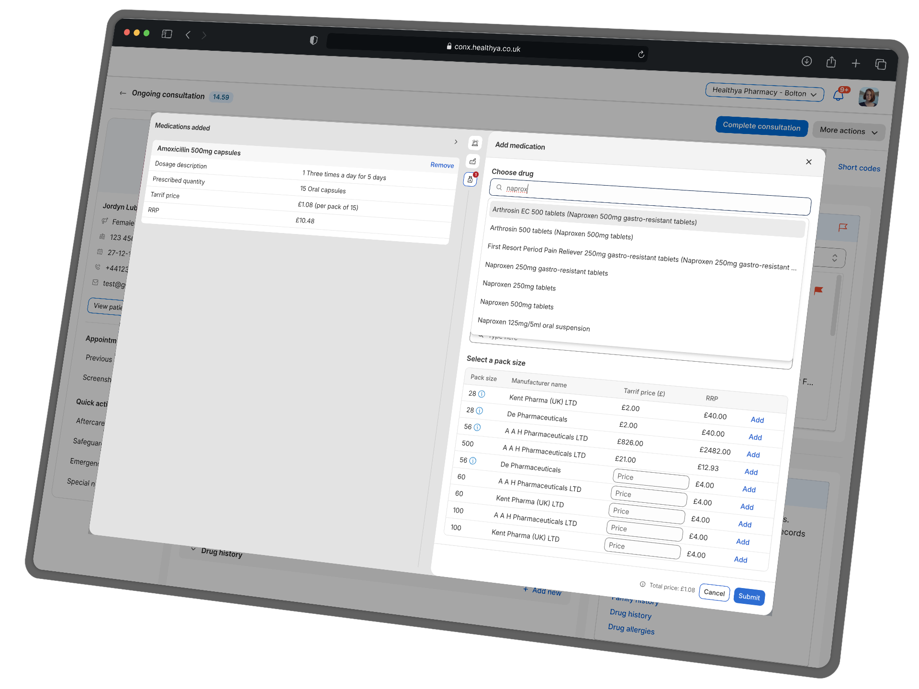Reload the page using the refresh icon

641,55
